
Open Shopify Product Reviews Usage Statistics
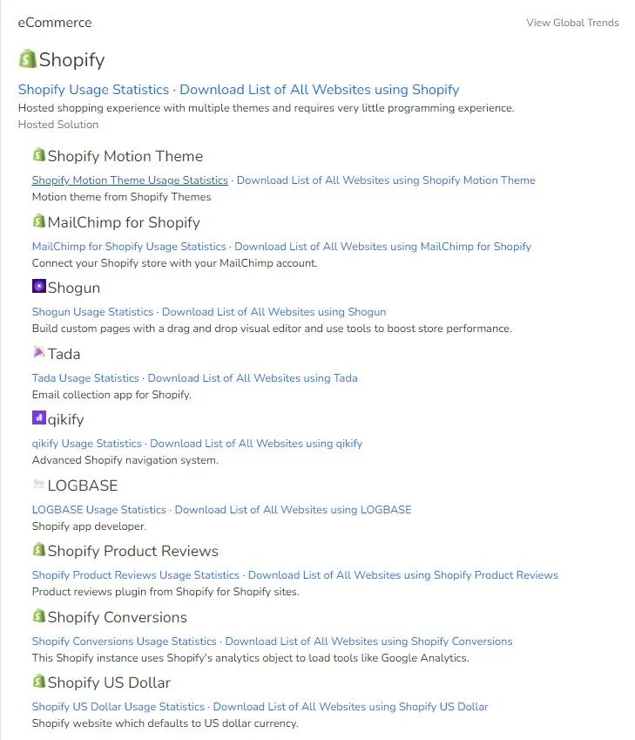pyautogui.click(x=136, y=575)
